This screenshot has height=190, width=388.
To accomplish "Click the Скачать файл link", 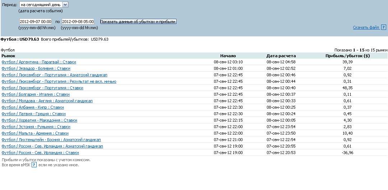I will click(366, 27).
